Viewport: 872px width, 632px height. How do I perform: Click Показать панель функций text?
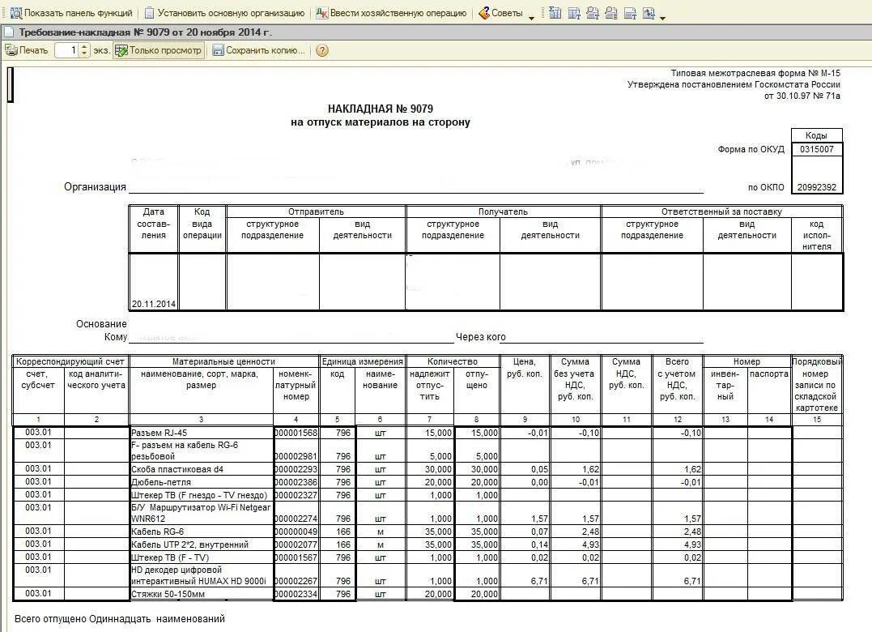79,13
